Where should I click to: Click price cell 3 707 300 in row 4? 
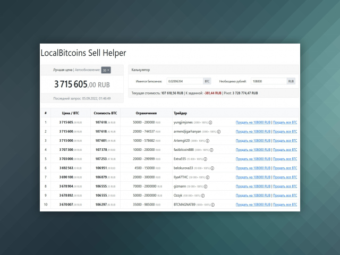point(71,150)
